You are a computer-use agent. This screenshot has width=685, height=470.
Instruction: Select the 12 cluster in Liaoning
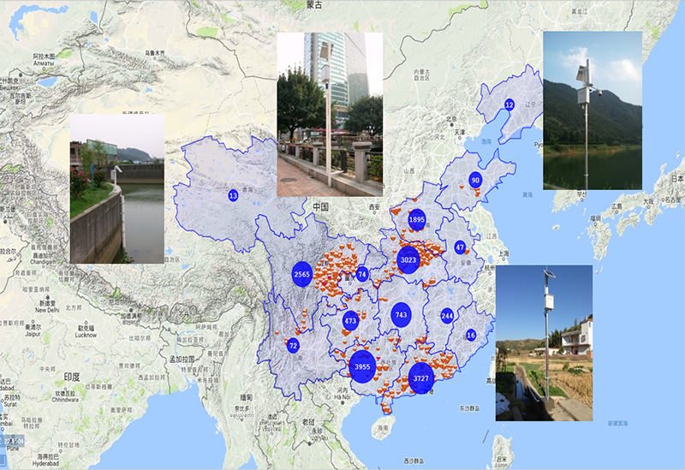[509, 104]
